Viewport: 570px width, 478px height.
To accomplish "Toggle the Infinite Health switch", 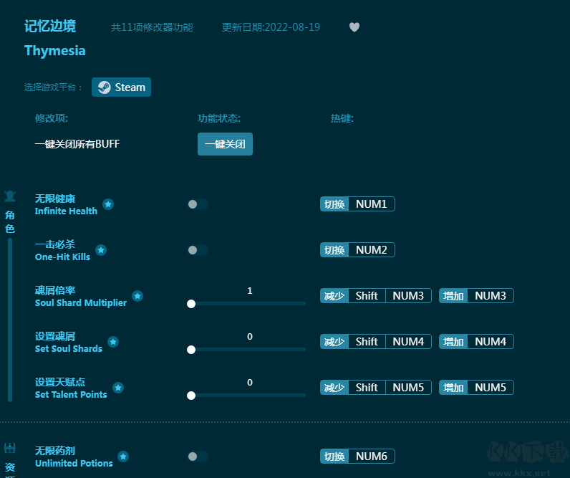I will coord(198,204).
